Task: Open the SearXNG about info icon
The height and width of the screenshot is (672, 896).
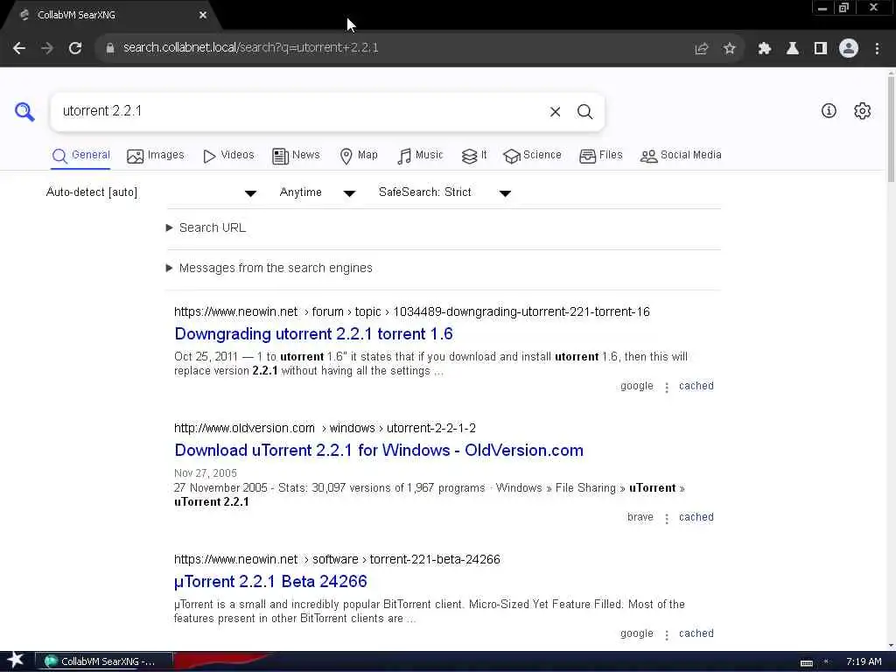Action: click(x=829, y=111)
